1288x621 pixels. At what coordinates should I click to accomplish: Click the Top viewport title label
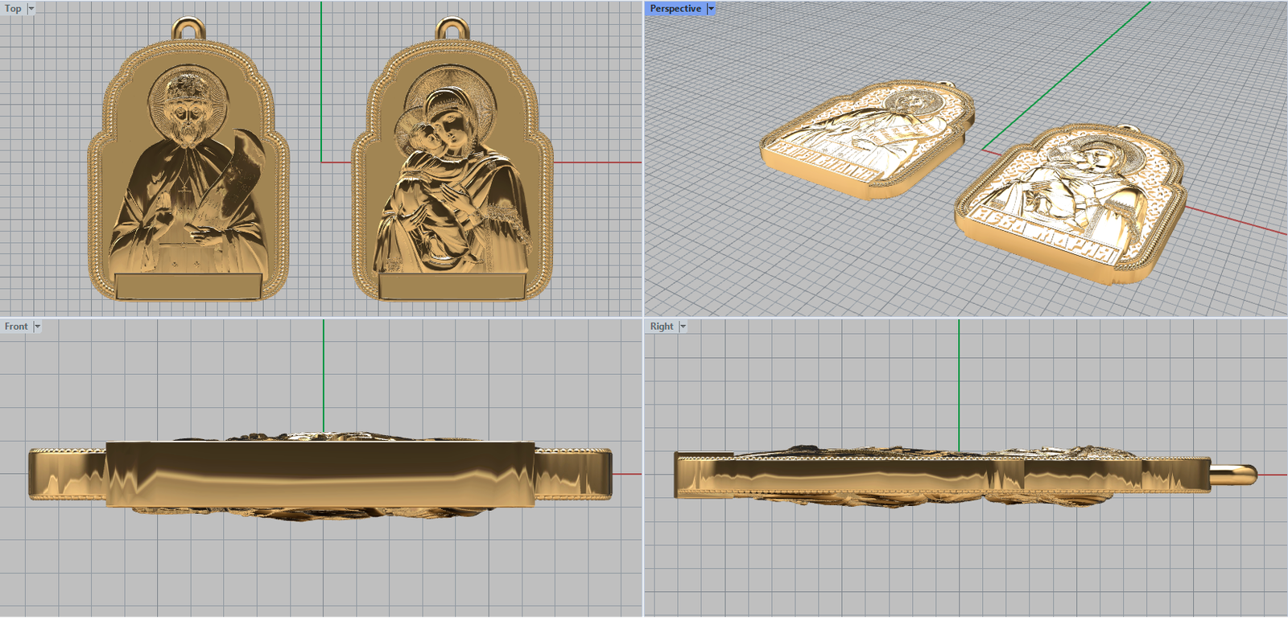[13, 9]
